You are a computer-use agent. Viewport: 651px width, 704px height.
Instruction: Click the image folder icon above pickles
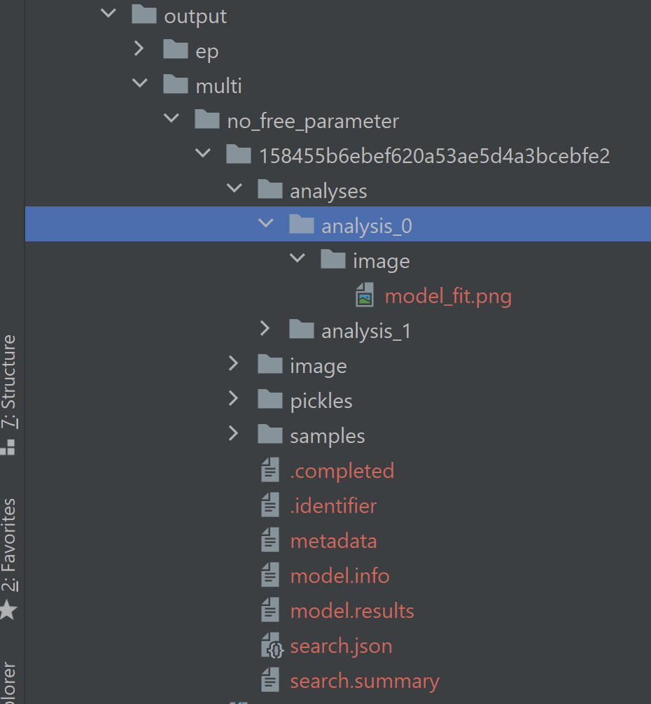[269, 364]
